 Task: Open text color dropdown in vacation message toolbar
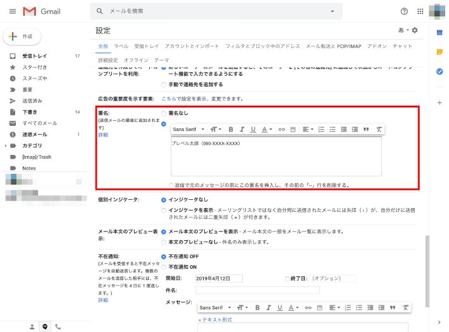293,307
